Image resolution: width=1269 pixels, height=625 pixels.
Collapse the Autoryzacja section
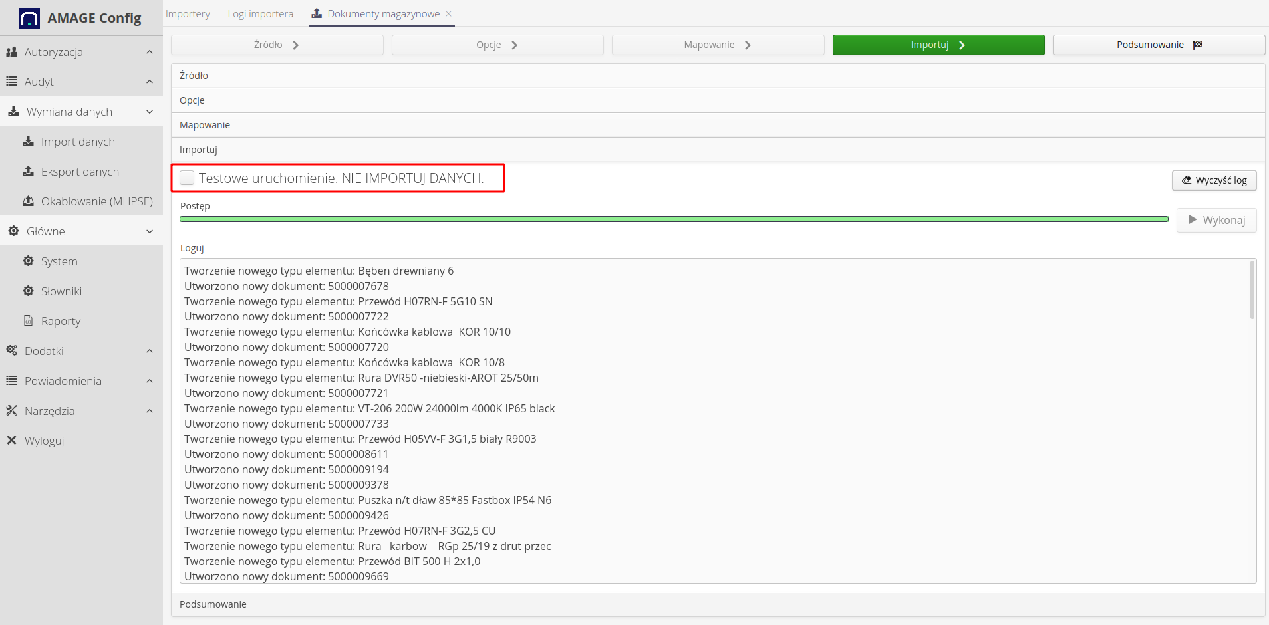coord(149,52)
